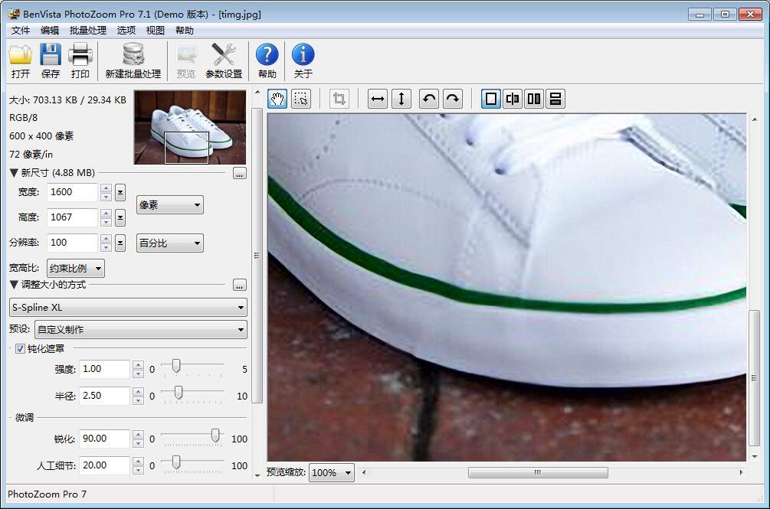Image resolution: width=770 pixels, height=509 pixels.
Task: Click the 新建批量处理 toolbar icon
Action: pyautogui.click(x=133, y=60)
